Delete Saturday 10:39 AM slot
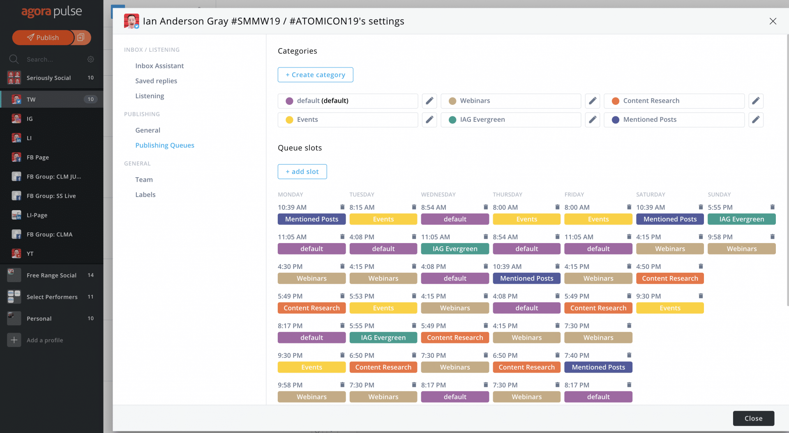Image resolution: width=789 pixels, height=433 pixels. (x=701, y=207)
